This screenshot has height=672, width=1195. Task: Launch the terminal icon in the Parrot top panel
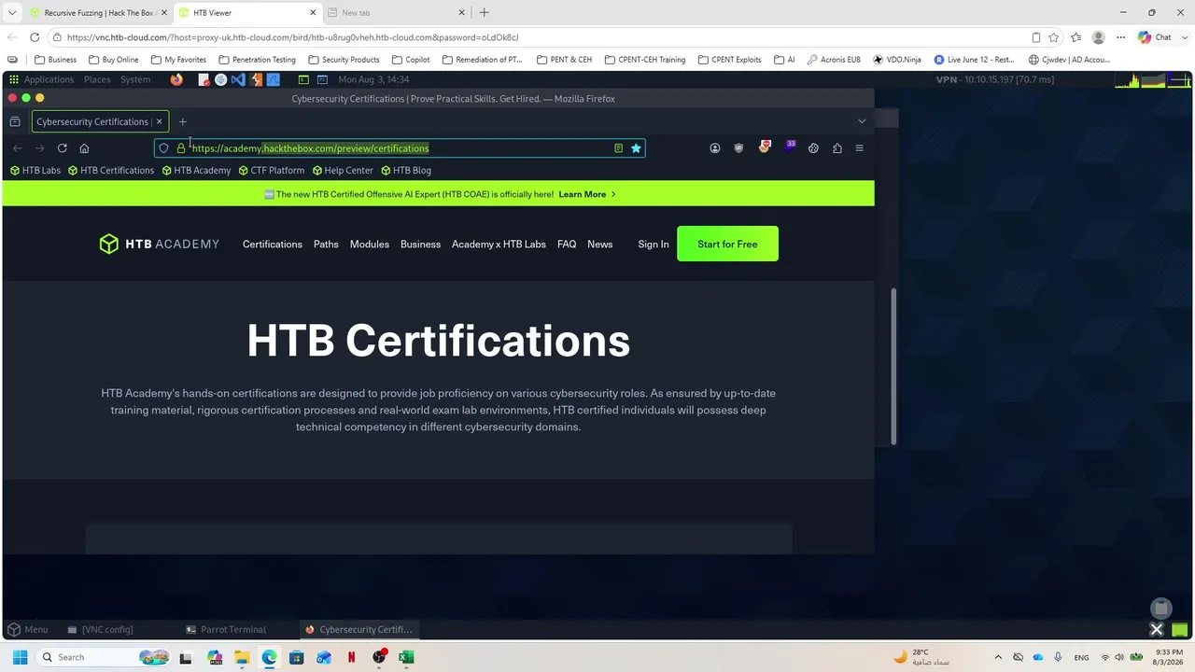(303, 79)
